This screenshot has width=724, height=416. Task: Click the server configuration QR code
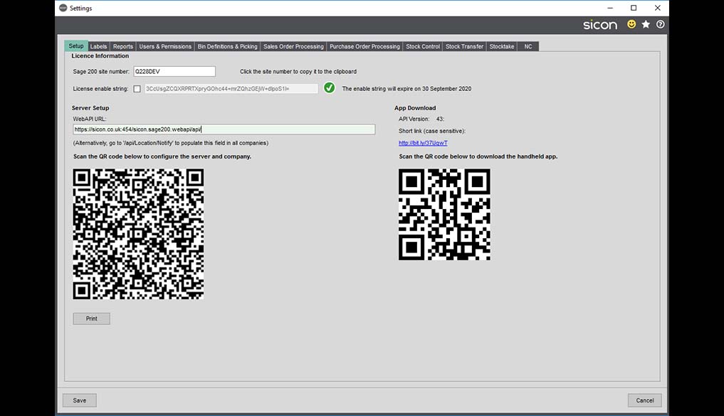138,234
